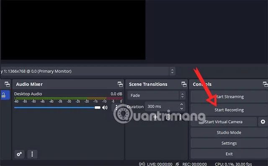Open the display monitor selection dropdown
The image size is (268, 166).
(x=88, y=71)
